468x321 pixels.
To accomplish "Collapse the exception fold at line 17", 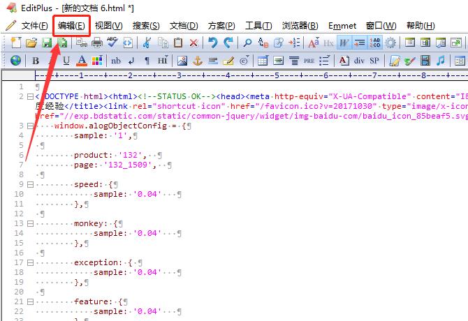I will (x=29, y=262).
